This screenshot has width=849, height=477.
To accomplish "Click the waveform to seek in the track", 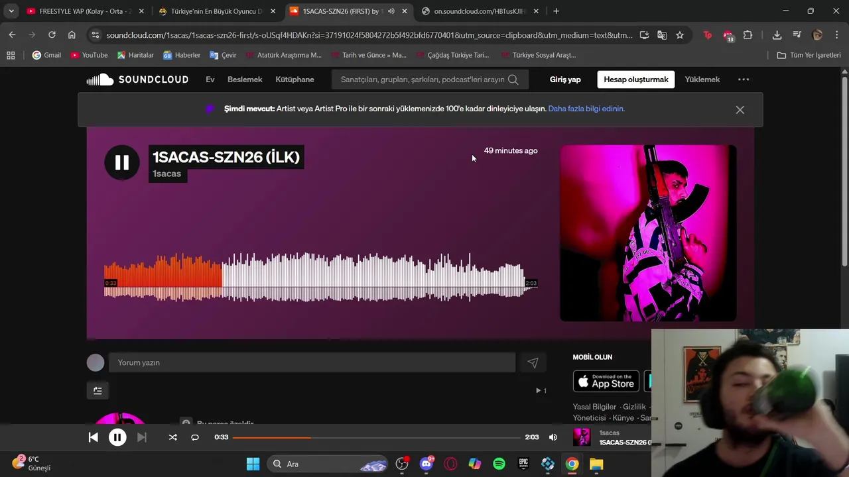I will click(320, 278).
